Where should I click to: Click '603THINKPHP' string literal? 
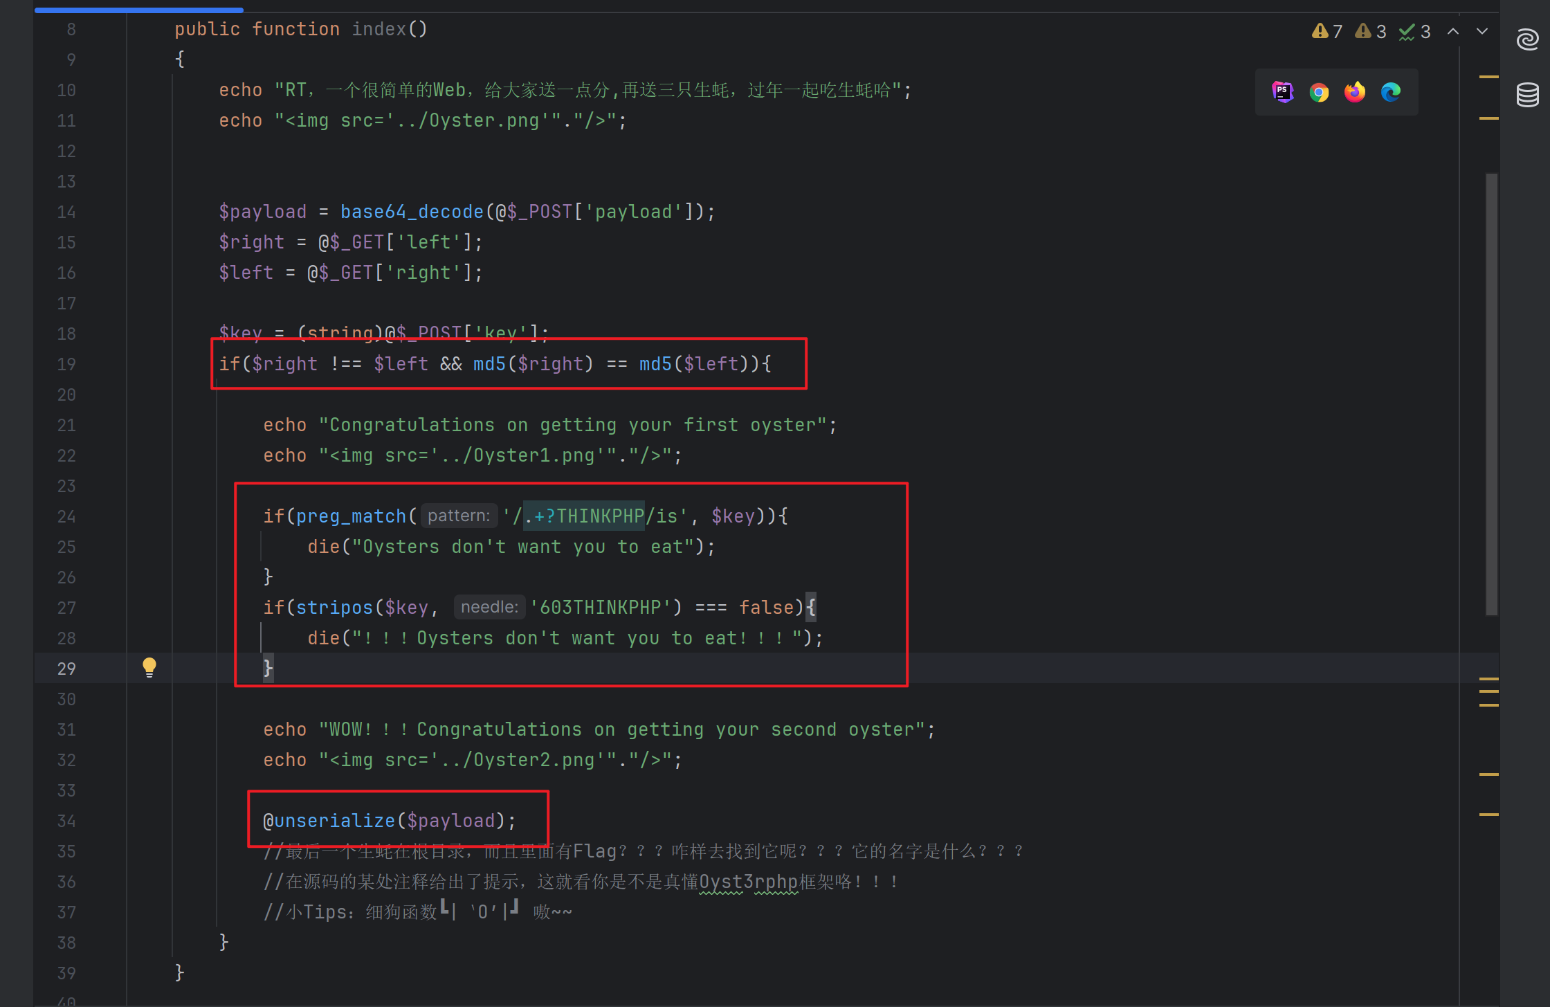601,608
